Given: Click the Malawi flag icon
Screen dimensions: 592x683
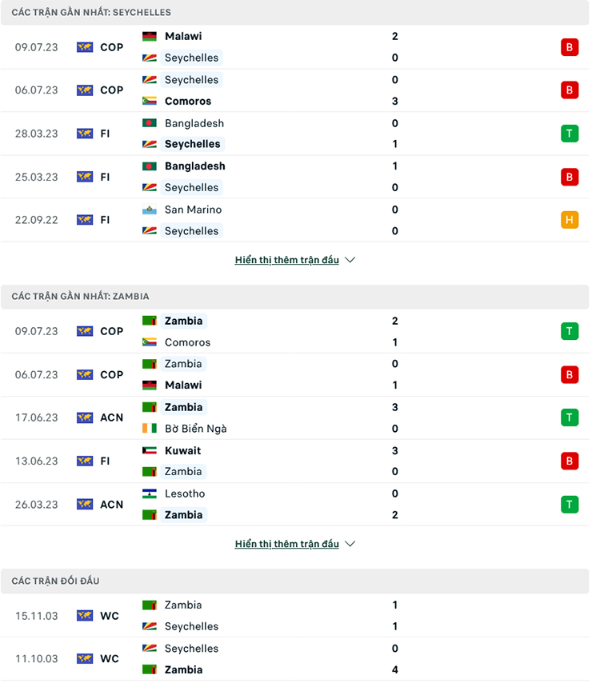Looking at the screenshot, I should (149, 36).
